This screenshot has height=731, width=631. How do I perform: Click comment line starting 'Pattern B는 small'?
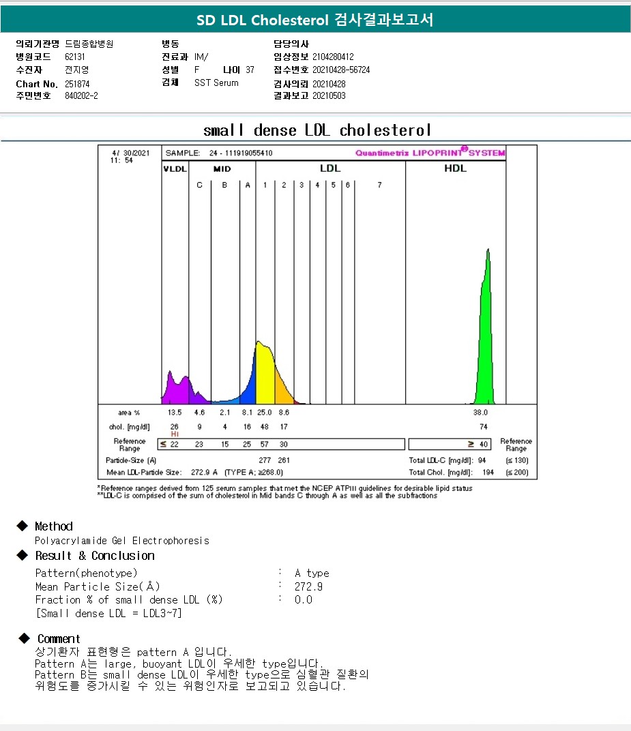click(201, 674)
